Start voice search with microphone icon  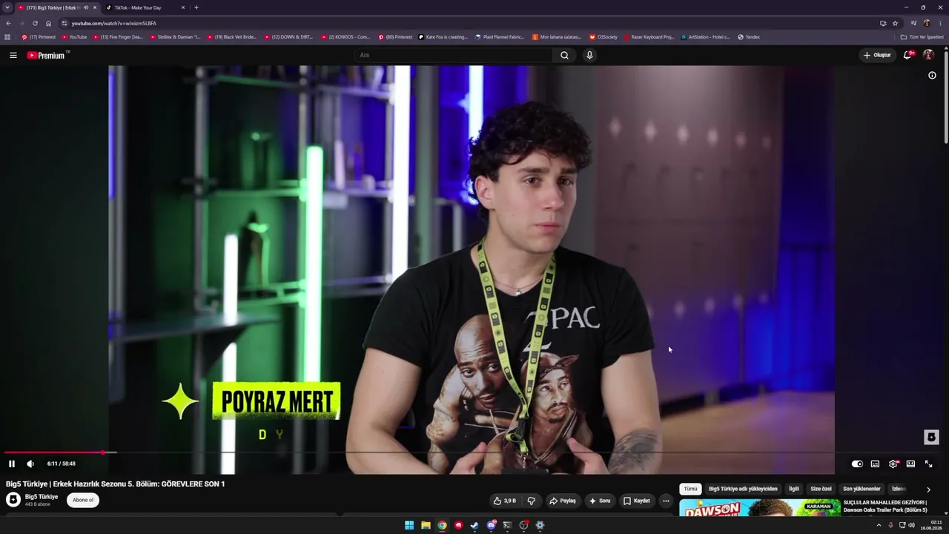click(x=589, y=55)
